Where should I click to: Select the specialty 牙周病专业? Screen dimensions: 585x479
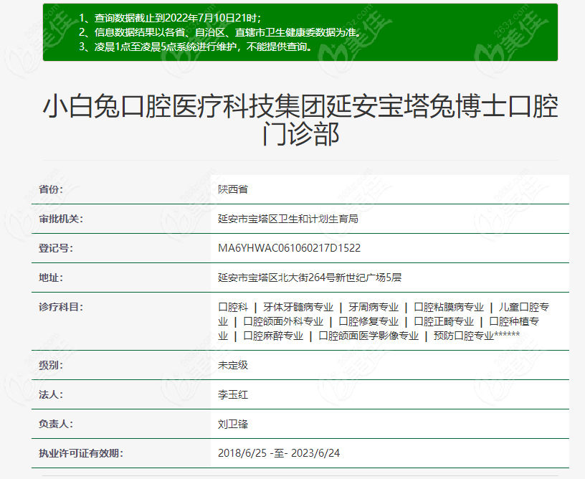pyautogui.click(x=374, y=308)
